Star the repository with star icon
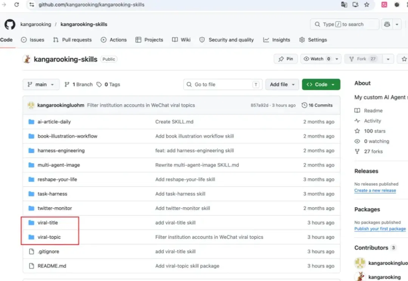408x281 pixels. coord(403,59)
